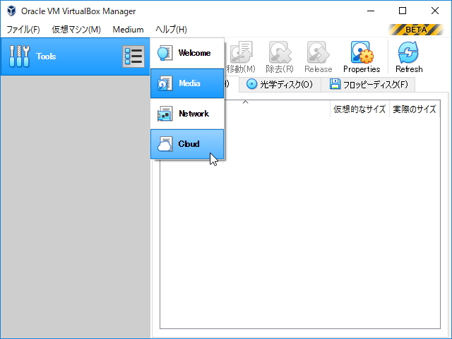Open disk Properties from the toolbar
Viewport: 452px width, 339px height.
tap(362, 57)
